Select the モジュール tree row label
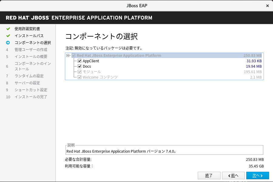 (x=92, y=72)
